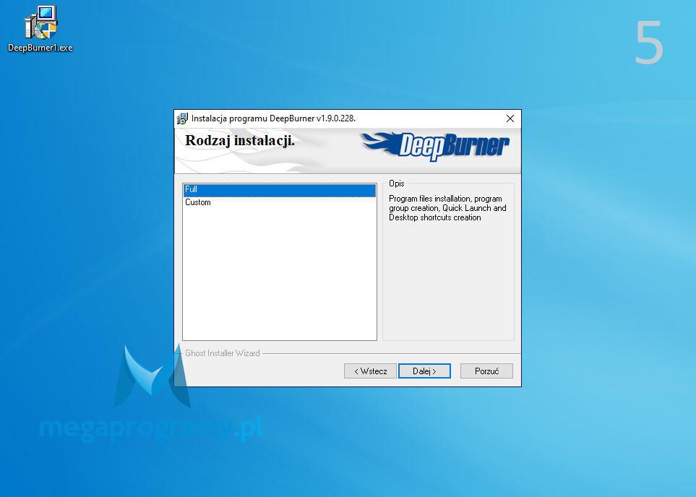
Task: Click the installer icon in the title bar
Action: point(182,118)
